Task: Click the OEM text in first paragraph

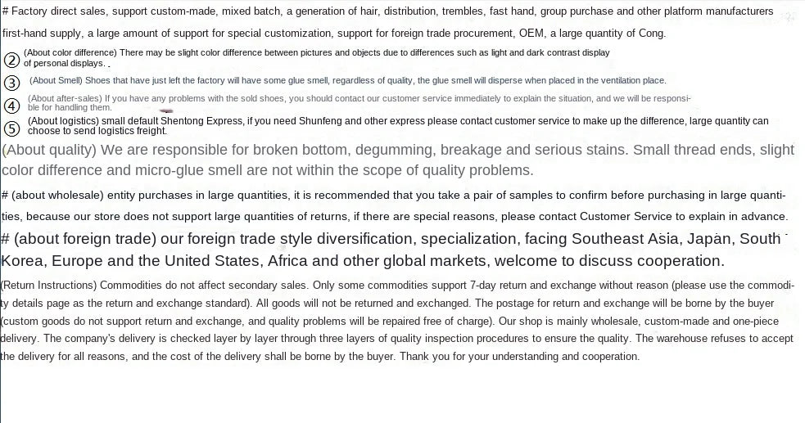Action: (531, 34)
